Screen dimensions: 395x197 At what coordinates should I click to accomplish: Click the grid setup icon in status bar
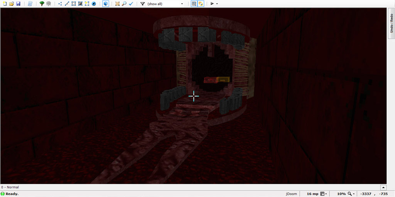tap(322, 194)
